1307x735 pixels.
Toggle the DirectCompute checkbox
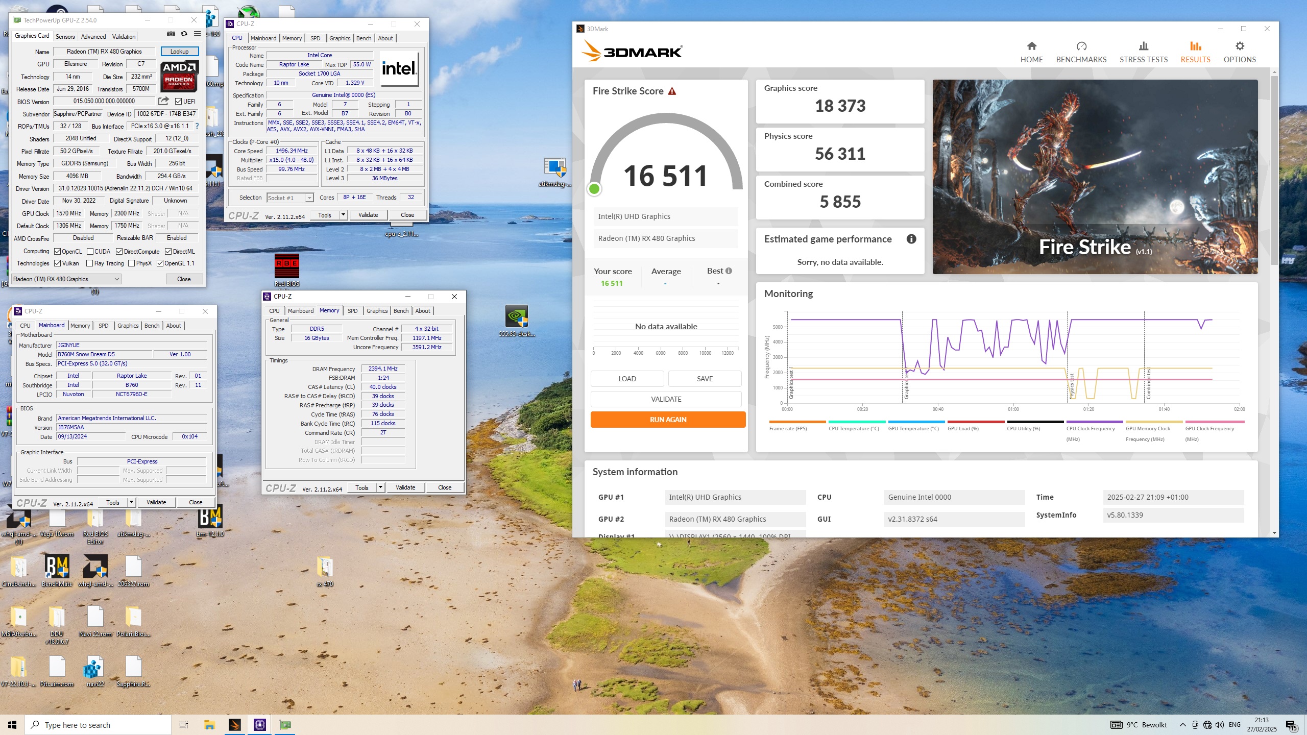pos(119,252)
